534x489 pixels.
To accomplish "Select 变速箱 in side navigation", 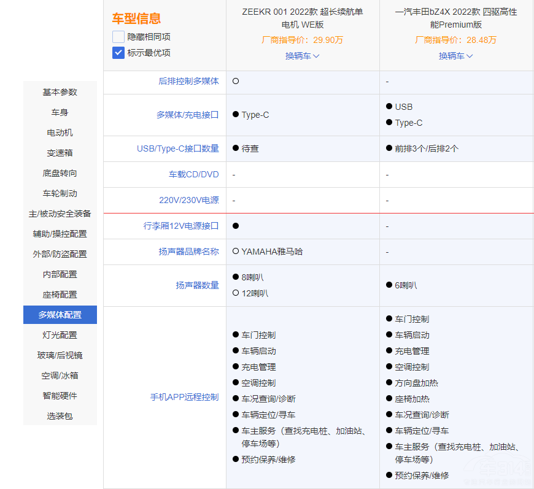I will [x=60, y=153].
